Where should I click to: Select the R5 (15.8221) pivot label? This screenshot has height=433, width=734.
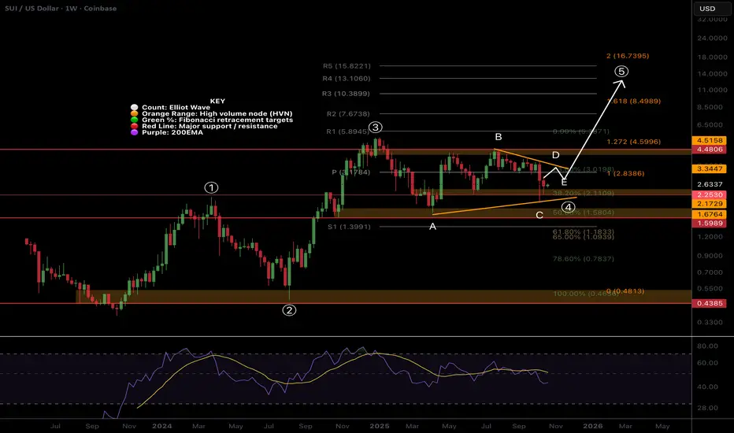click(x=347, y=66)
